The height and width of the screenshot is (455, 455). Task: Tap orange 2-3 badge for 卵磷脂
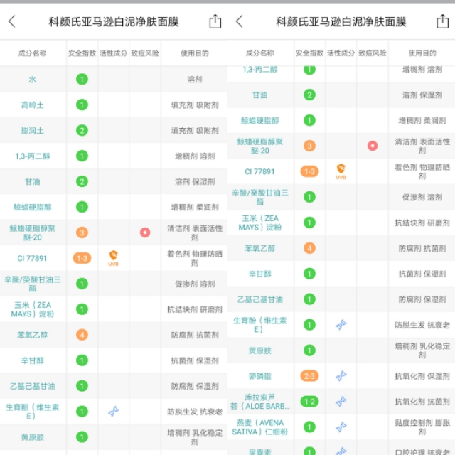click(309, 376)
